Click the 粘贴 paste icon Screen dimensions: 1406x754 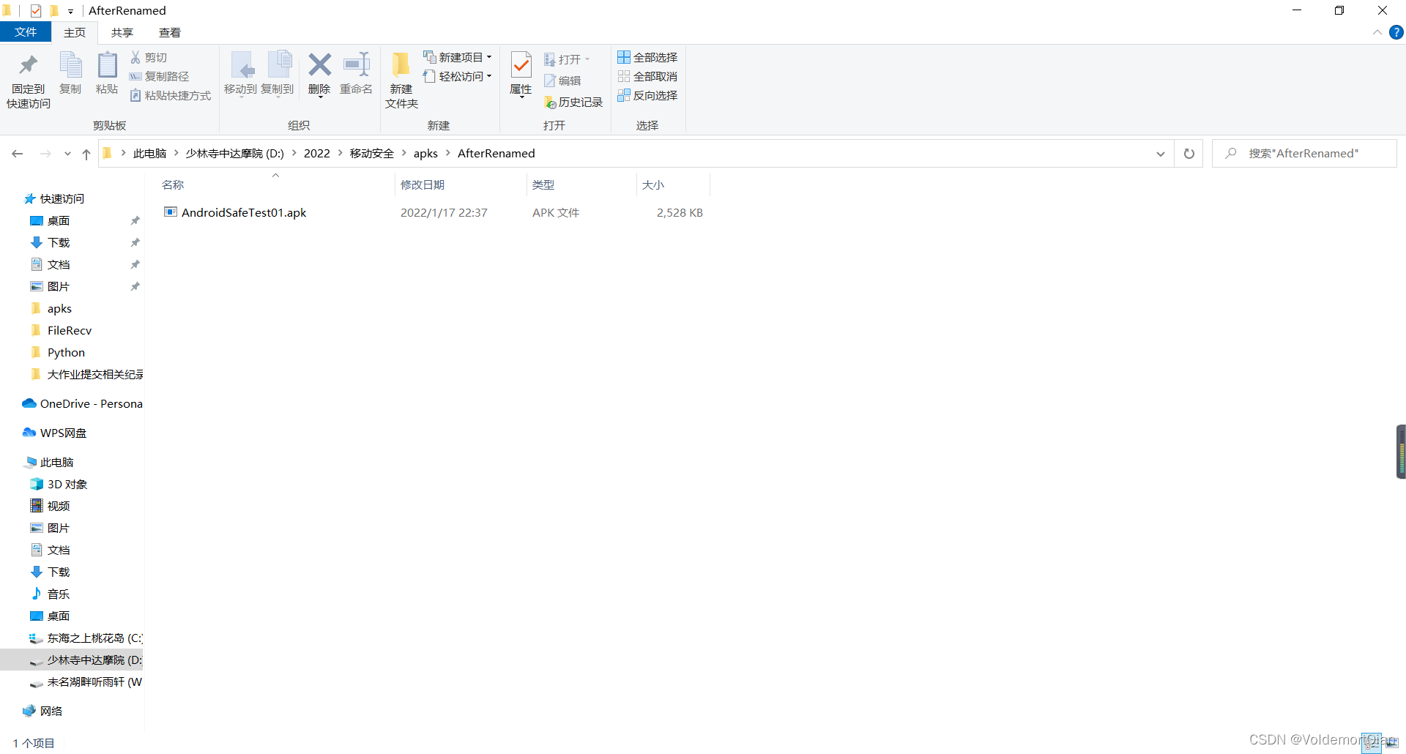[x=107, y=73]
